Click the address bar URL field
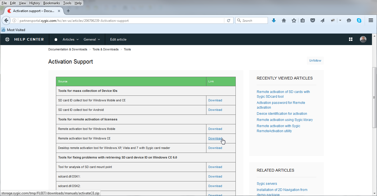This screenshot has width=377, height=196. [121, 20]
